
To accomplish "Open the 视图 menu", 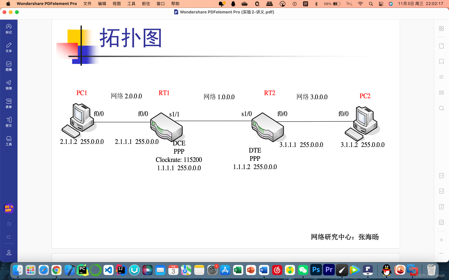I will [x=117, y=4].
